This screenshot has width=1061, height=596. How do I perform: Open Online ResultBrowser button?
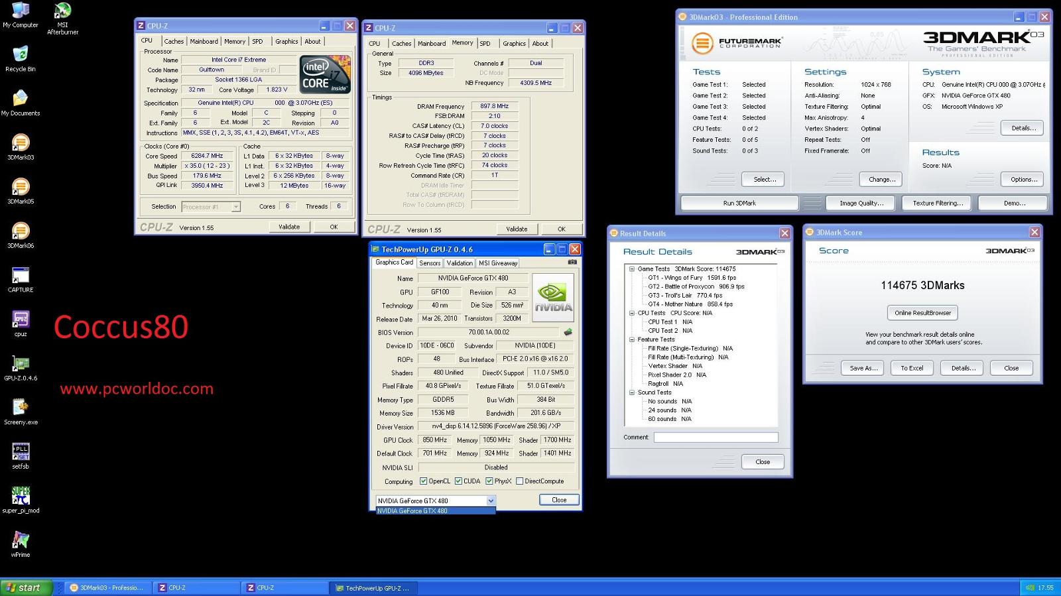922,313
